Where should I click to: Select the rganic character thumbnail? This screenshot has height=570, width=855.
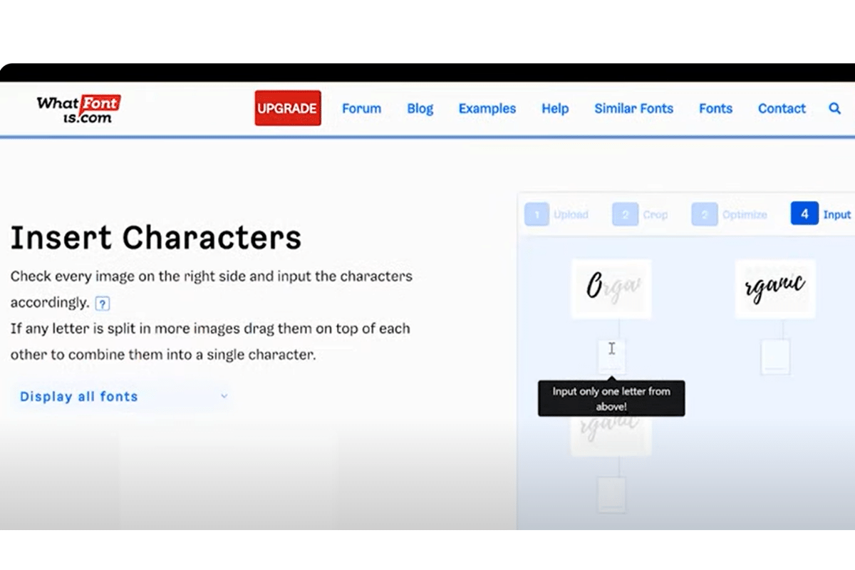pyautogui.click(x=775, y=288)
